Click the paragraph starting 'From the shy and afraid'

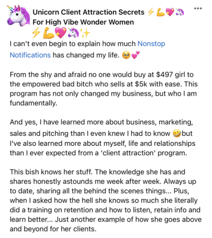104,89
